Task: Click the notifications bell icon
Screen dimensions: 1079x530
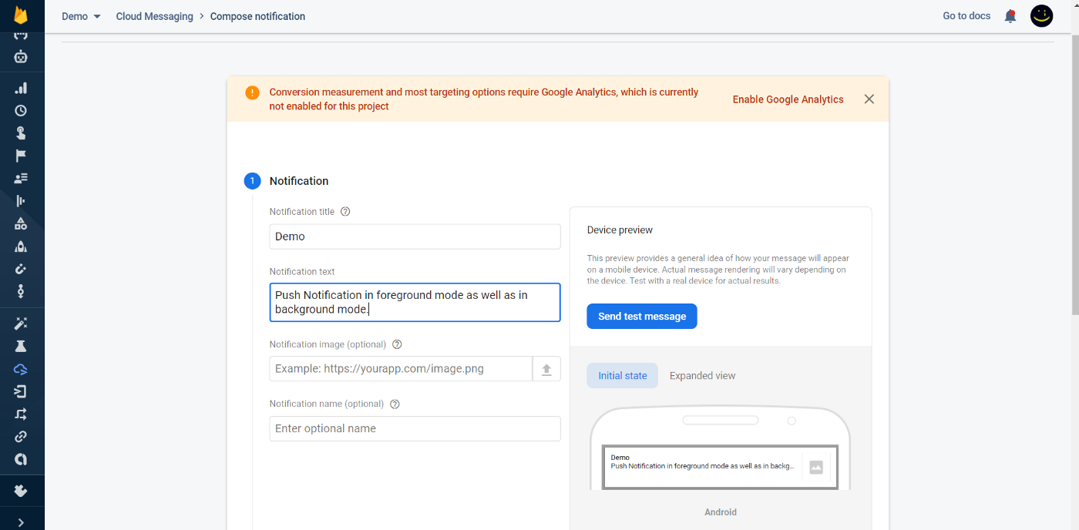Action: 1010,16
